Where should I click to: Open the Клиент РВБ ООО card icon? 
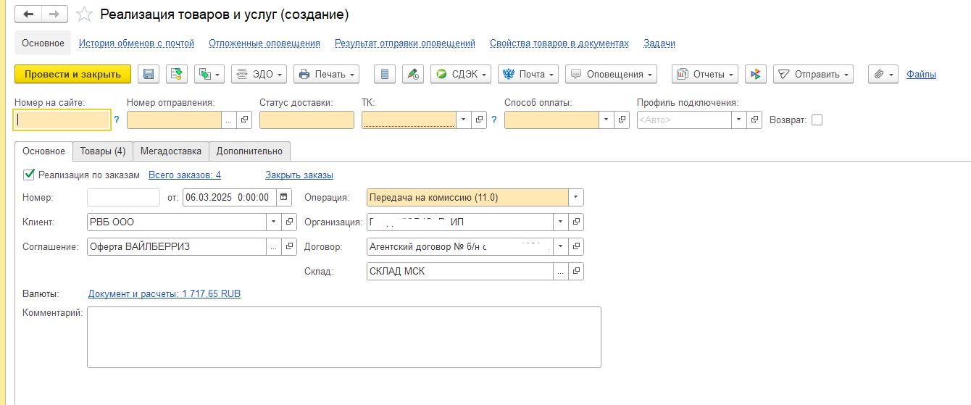coord(289,222)
